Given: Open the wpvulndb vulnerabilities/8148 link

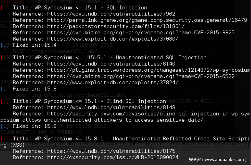Looking at the screenshot, I should 111,107.
